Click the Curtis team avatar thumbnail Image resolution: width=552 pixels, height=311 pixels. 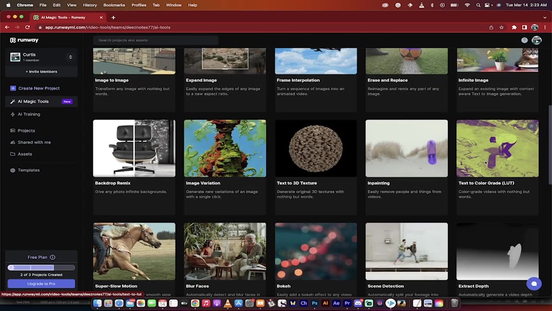point(15,57)
